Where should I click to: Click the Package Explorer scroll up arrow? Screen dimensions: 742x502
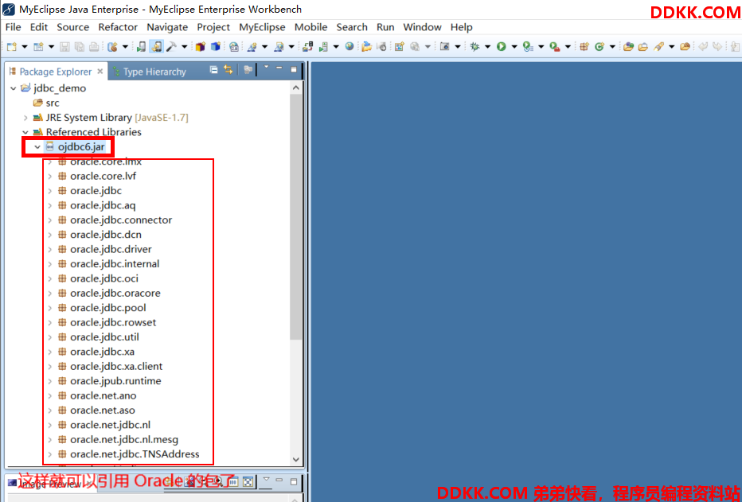tap(295, 88)
